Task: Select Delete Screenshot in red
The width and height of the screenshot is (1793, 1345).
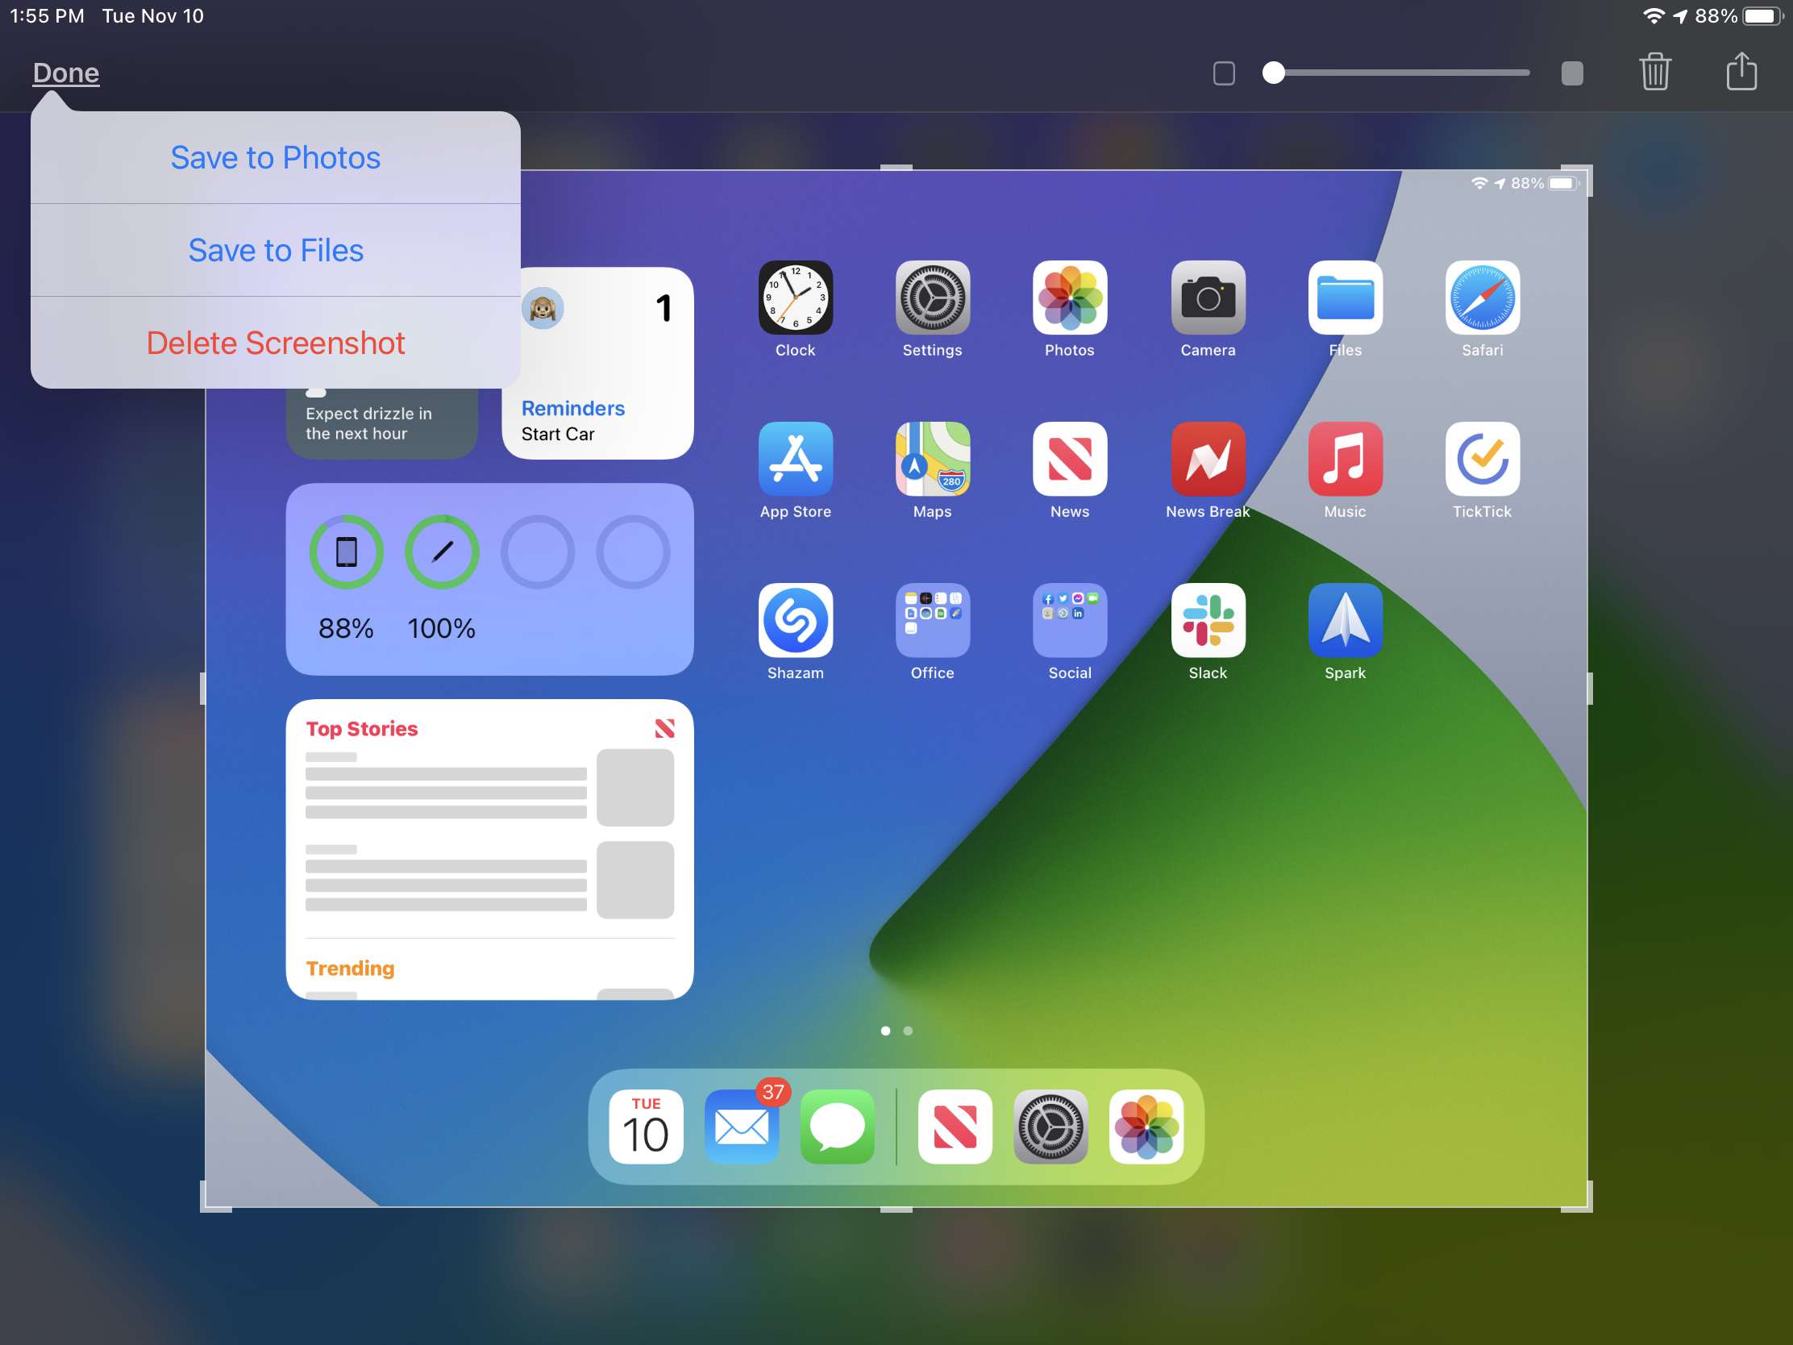Action: point(275,342)
